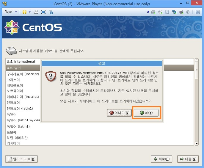Maximize the VMware Player window
Viewport: 204px width, 168px height.
[188, 3]
